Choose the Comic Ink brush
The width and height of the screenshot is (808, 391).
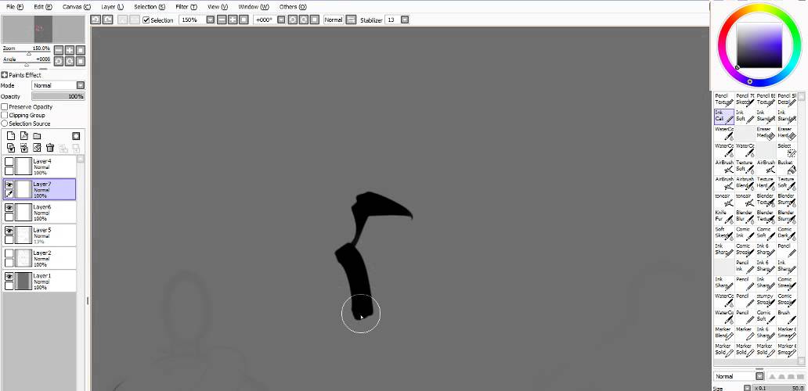click(x=745, y=233)
